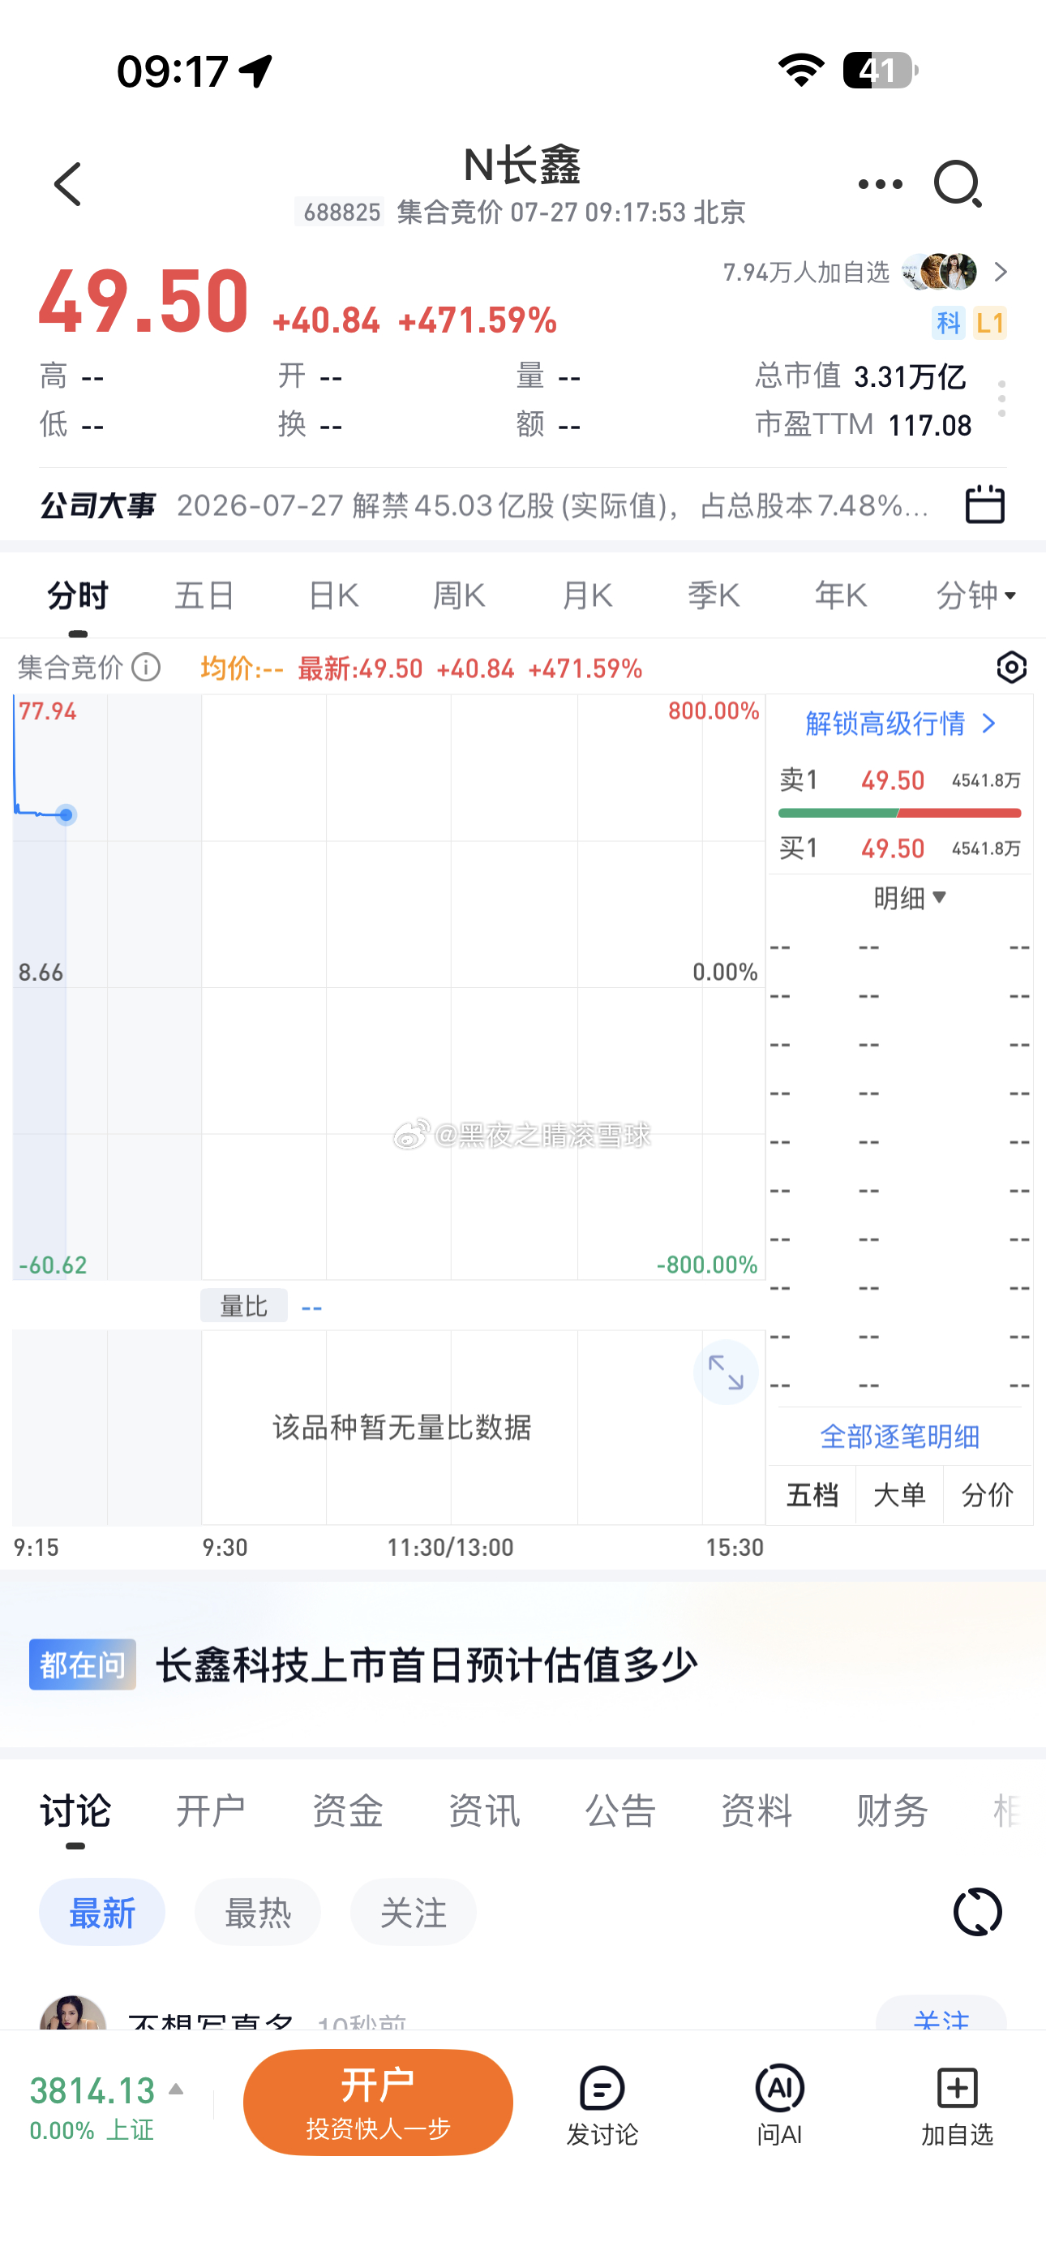Expand chart to fullscreen icon
Screen dimensions: 1046x2268
[726, 1372]
